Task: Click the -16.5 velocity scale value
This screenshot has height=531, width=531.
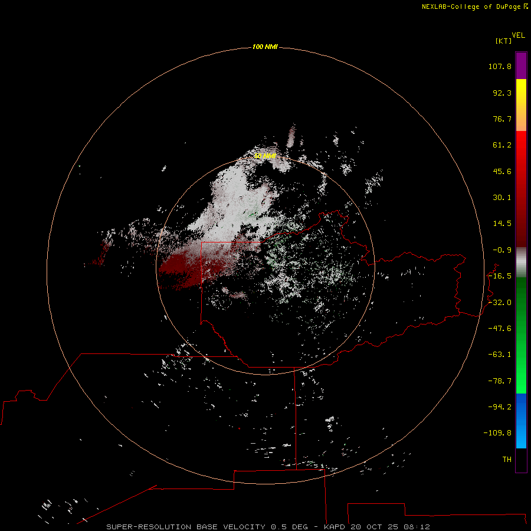Action: point(500,276)
